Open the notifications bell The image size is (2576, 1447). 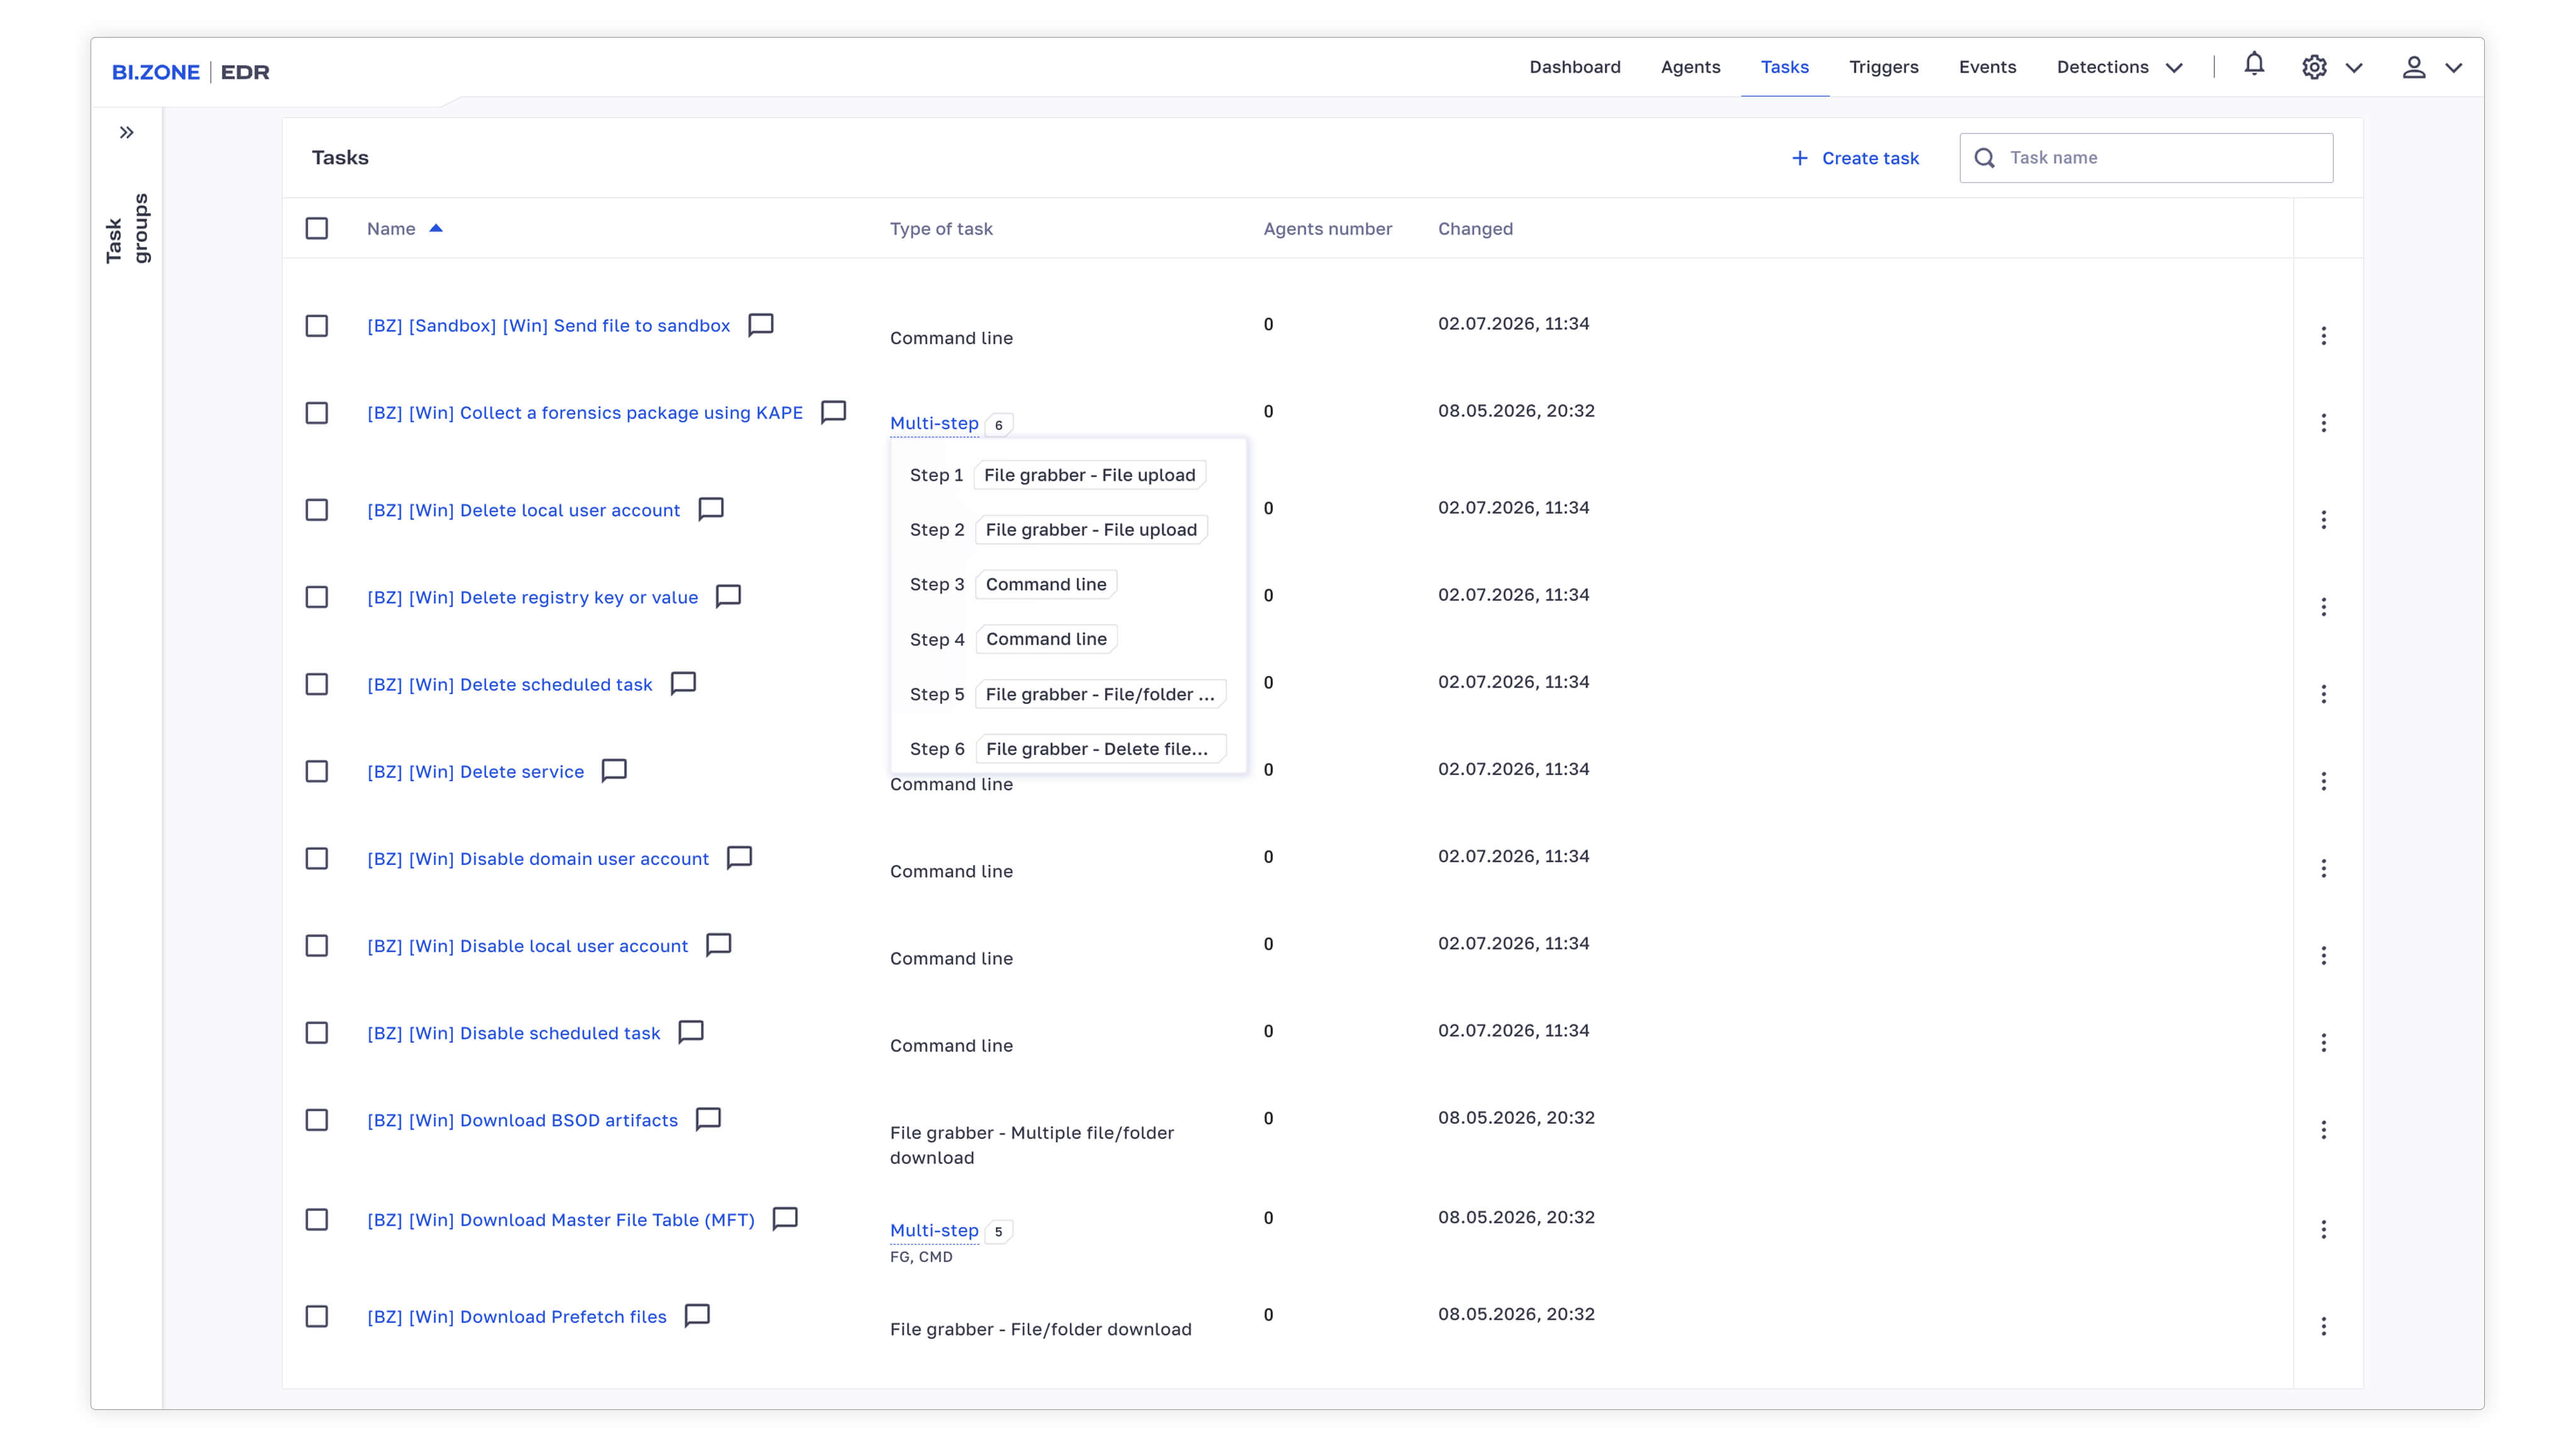[2253, 65]
